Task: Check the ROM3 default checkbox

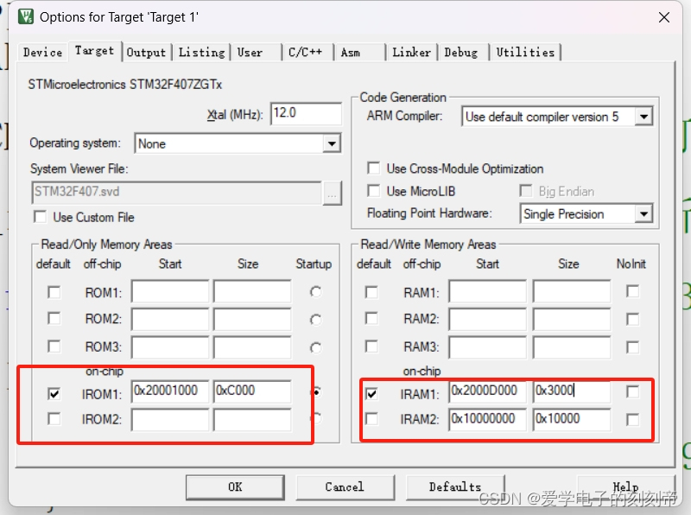Action: click(x=54, y=347)
